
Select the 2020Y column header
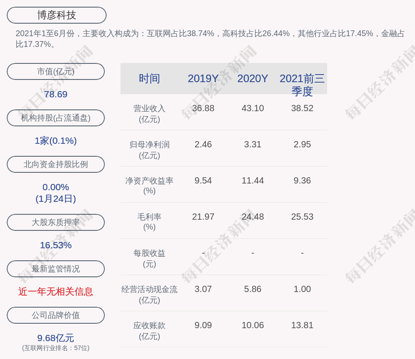click(253, 79)
